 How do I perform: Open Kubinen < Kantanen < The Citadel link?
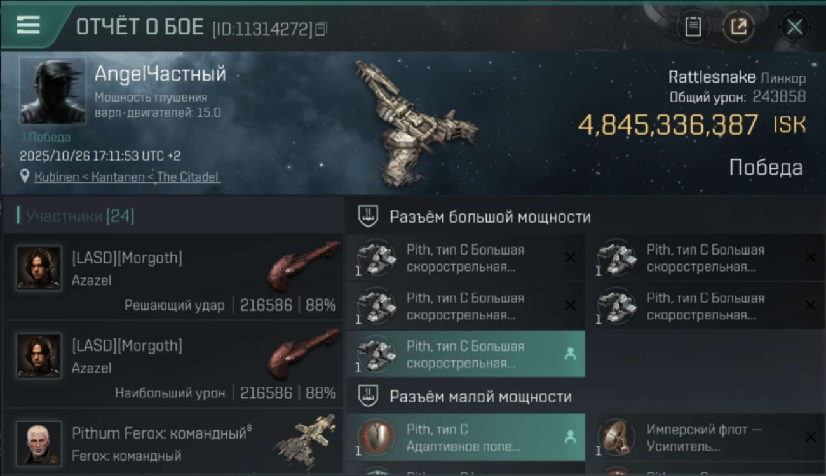(x=127, y=177)
